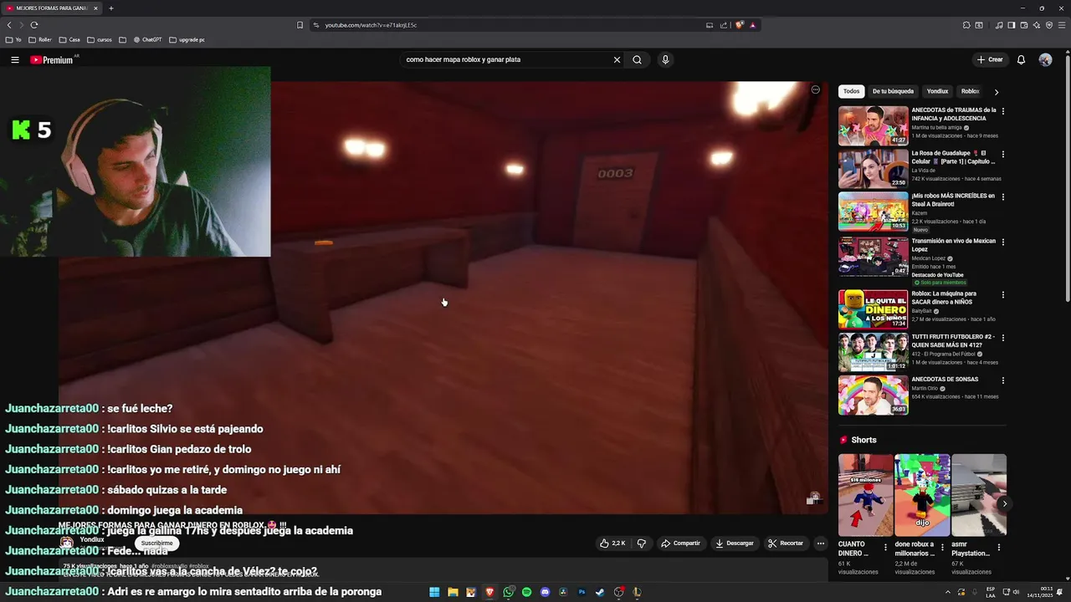Select the Roblox filter chip
The width and height of the screenshot is (1071, 602).
pos(970,91)
